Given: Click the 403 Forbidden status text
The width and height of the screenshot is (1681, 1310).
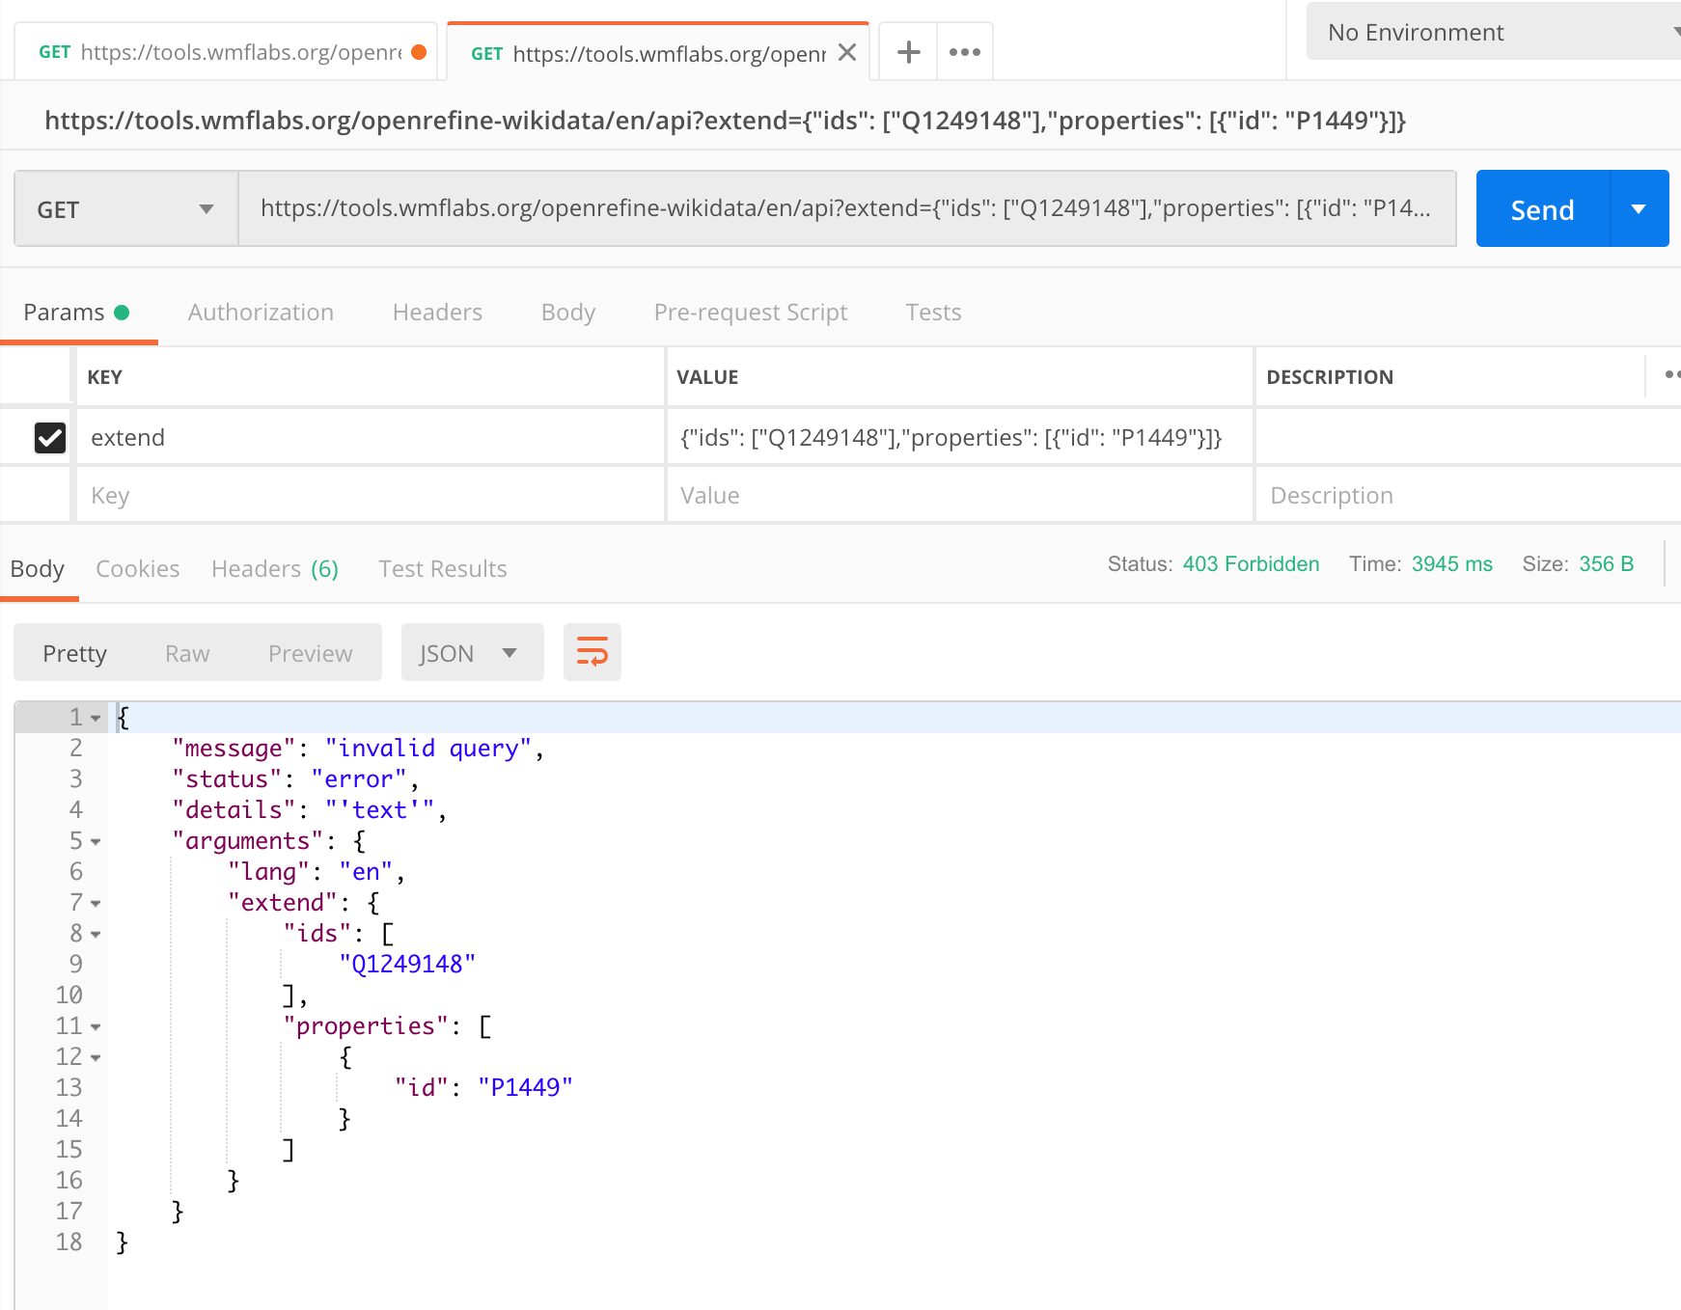Looking at the screenshot, I should tap(1251, 564).
